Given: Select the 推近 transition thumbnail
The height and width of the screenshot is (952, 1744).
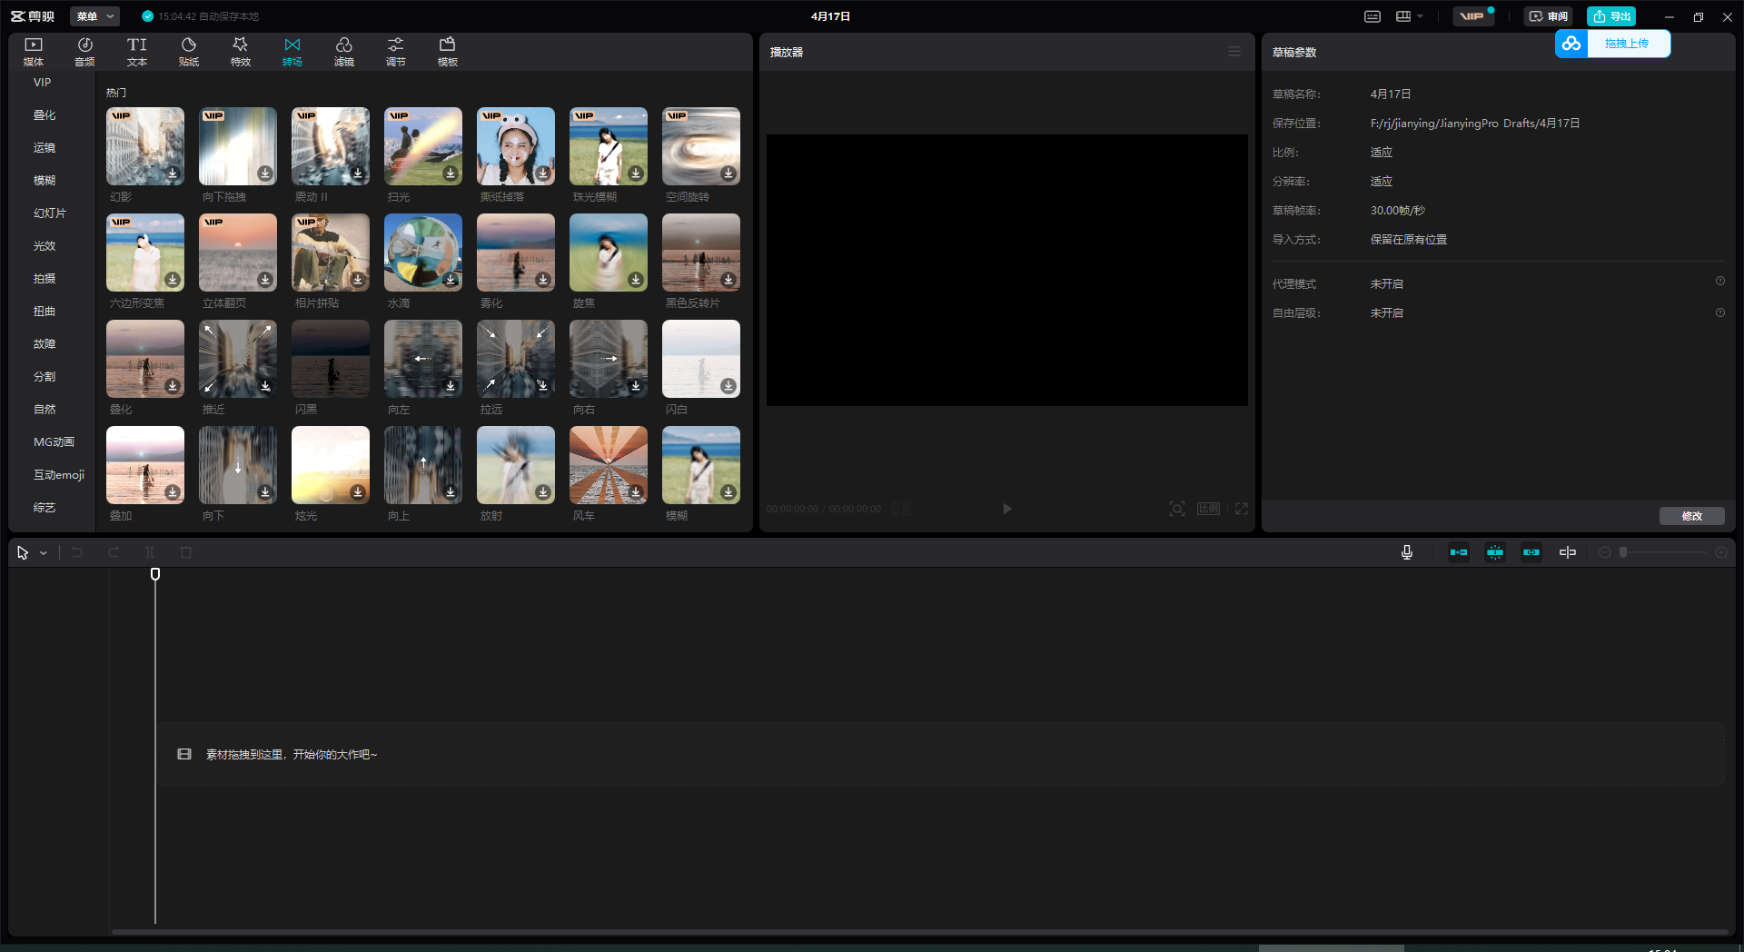Looking at the screenshot, I should [238, 359].
